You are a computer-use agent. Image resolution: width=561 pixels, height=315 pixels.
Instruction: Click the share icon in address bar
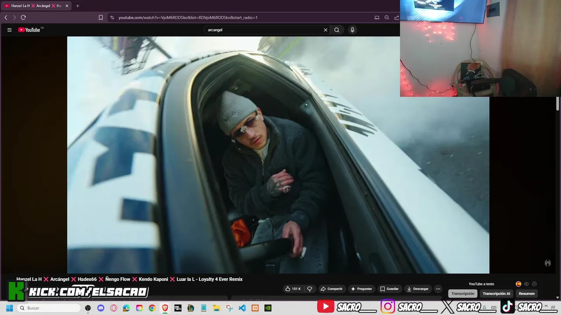397,17
